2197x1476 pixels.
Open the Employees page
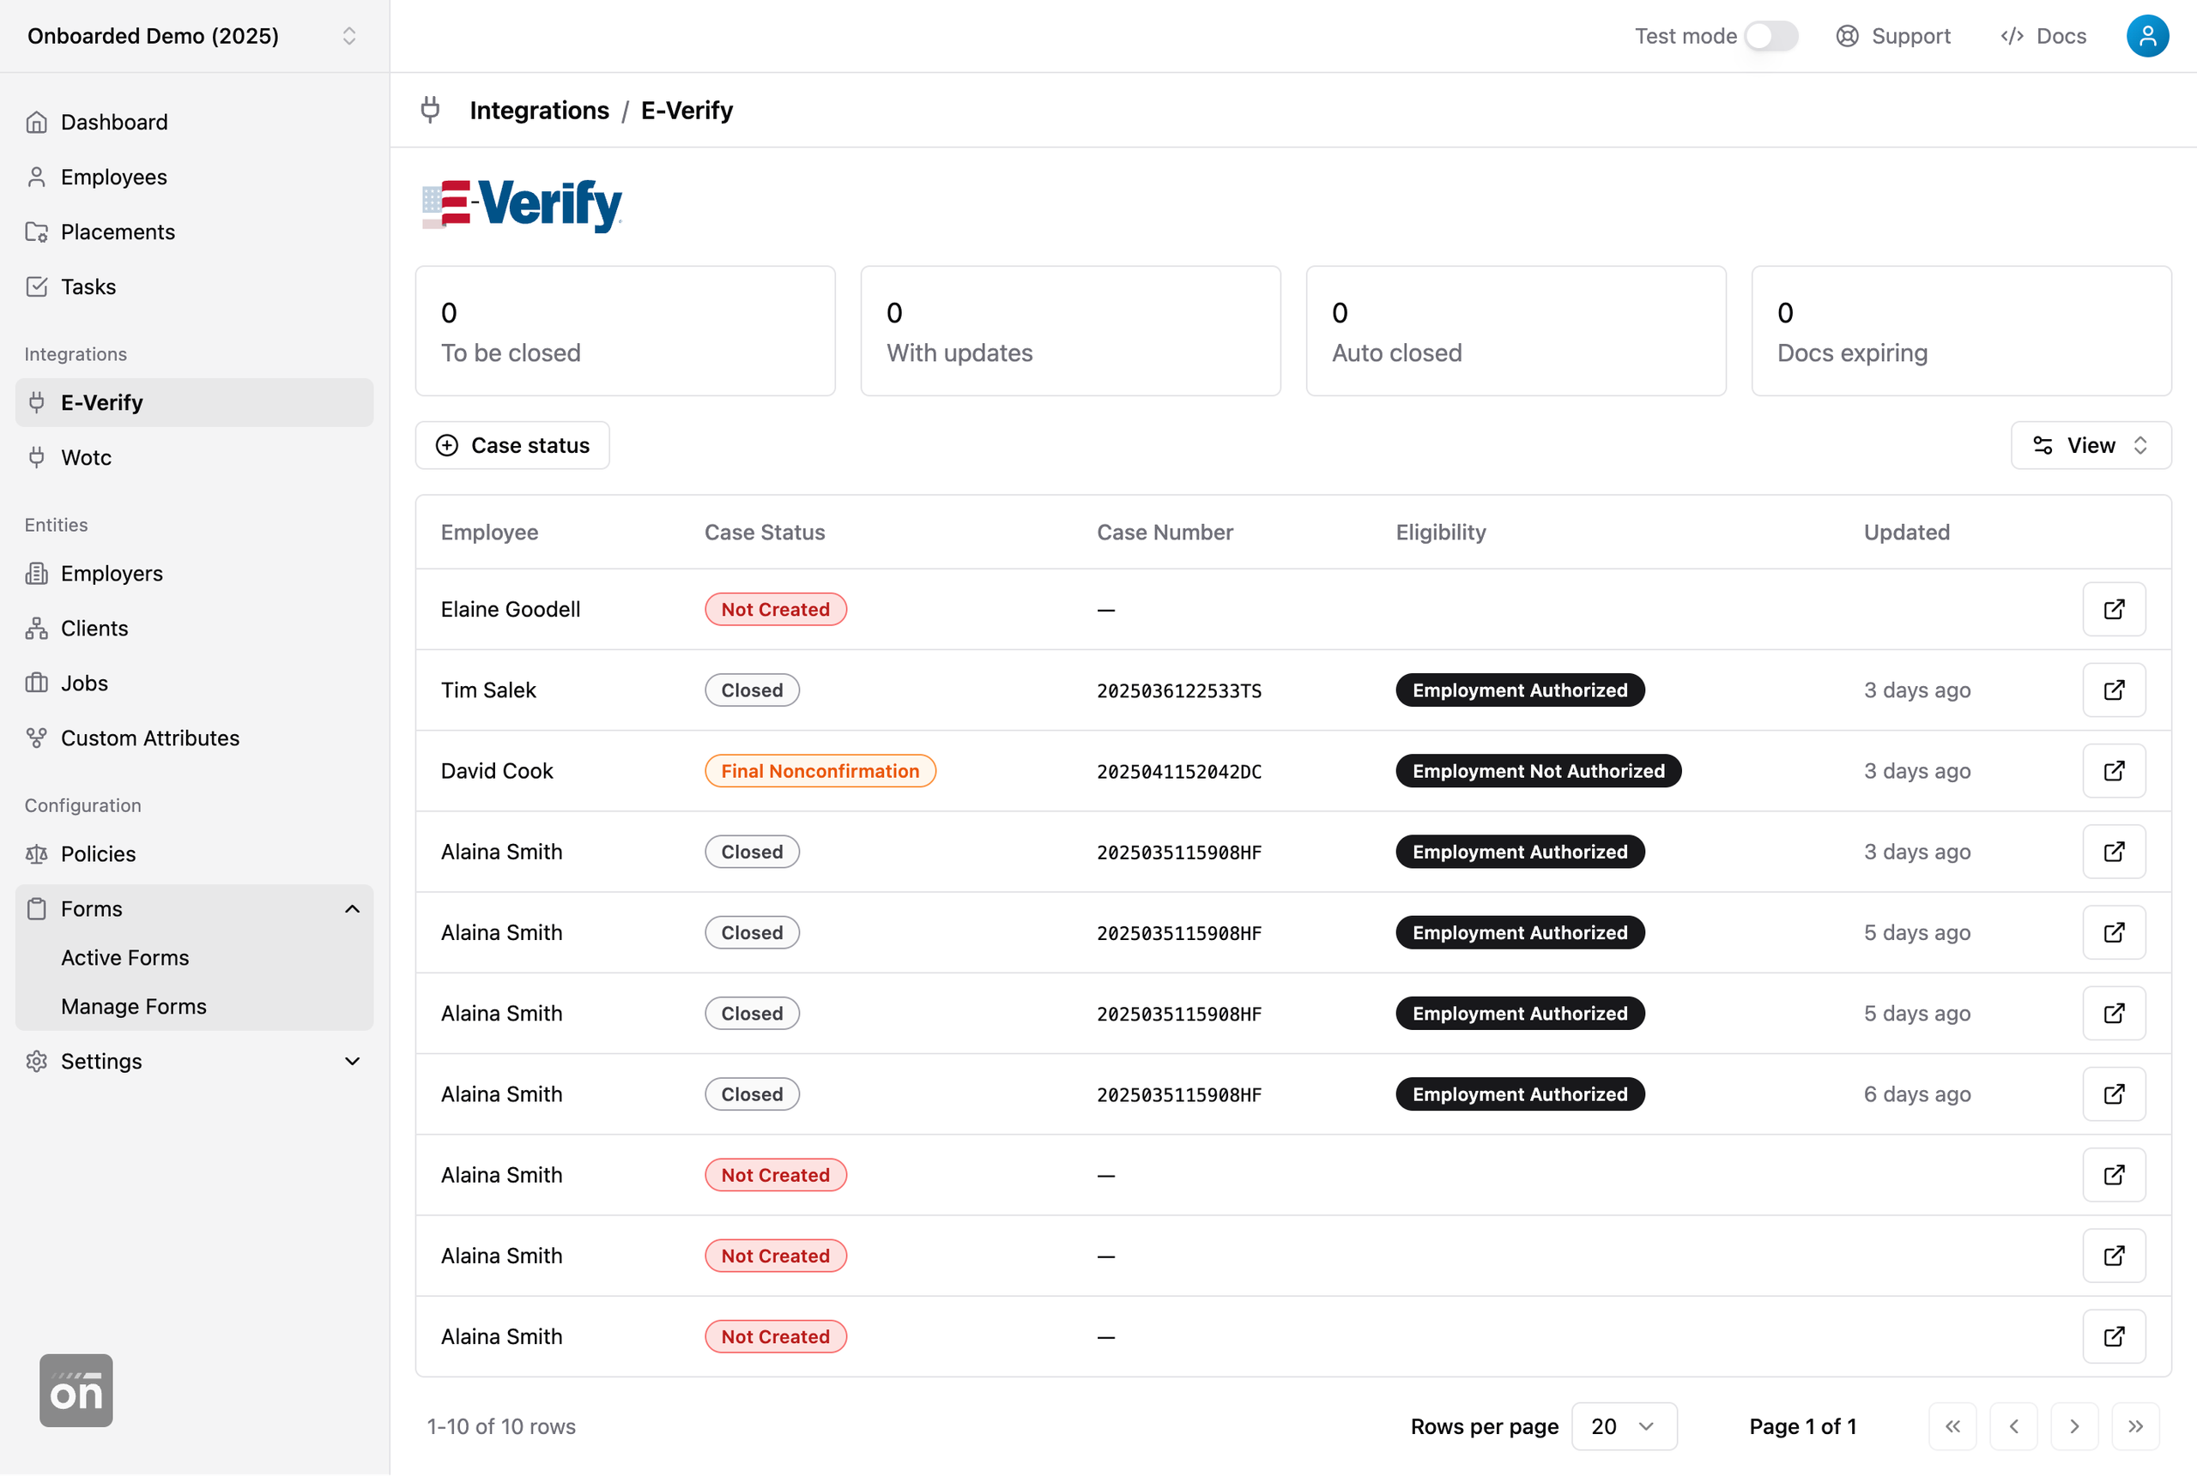(x=194, y=177)
